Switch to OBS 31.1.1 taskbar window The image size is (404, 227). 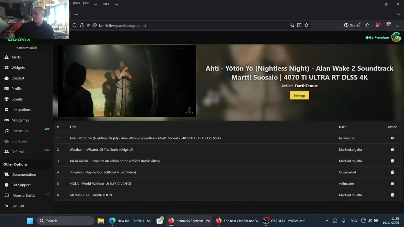(284, 221)
